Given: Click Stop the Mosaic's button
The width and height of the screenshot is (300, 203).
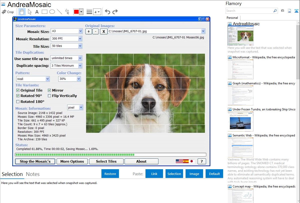Looking at the screenshot, I should click(x=35, y=161).
